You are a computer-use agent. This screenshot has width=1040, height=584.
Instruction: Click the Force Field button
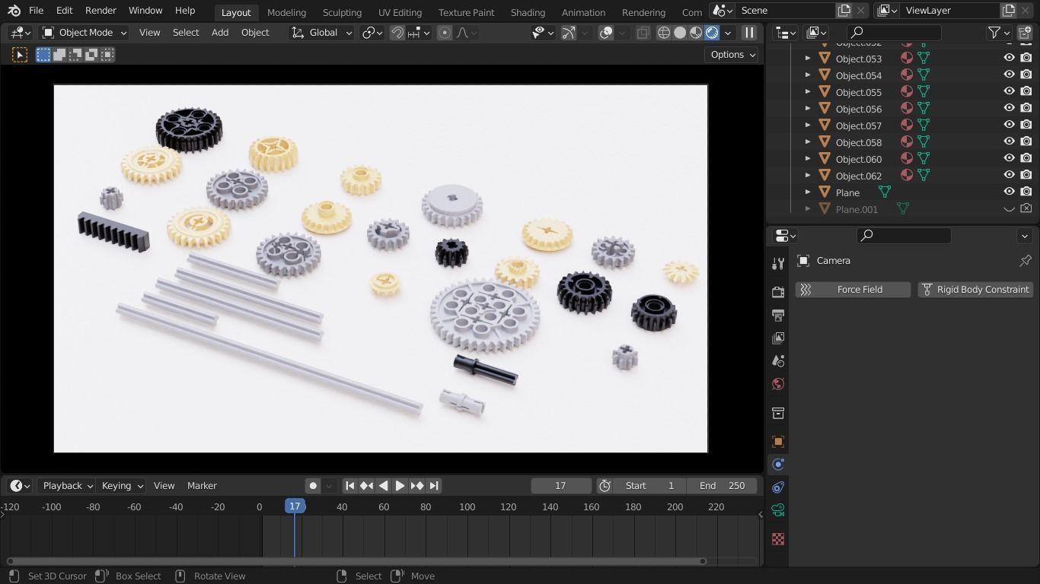pyautogui.click(x=853, y=290)
